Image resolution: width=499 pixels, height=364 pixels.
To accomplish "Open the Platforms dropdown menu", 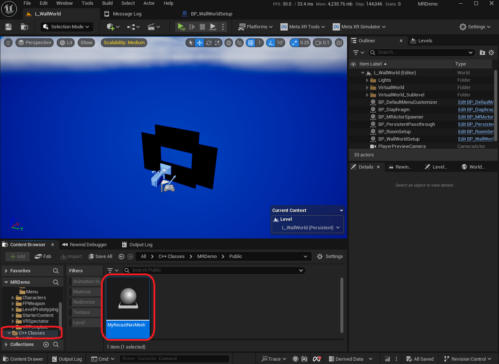I will (256, 27).
